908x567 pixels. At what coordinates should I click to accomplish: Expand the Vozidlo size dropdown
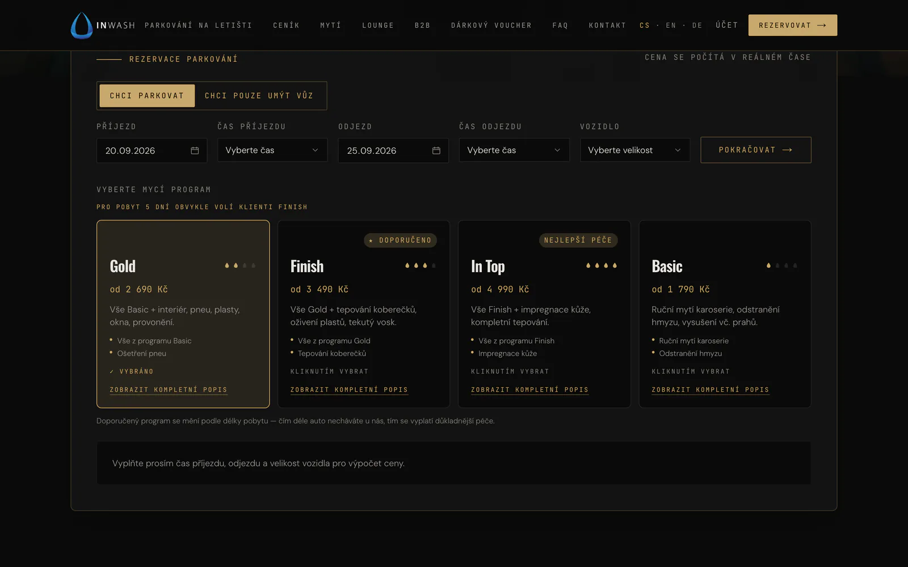pyautogui.click(x=635, y=150)
